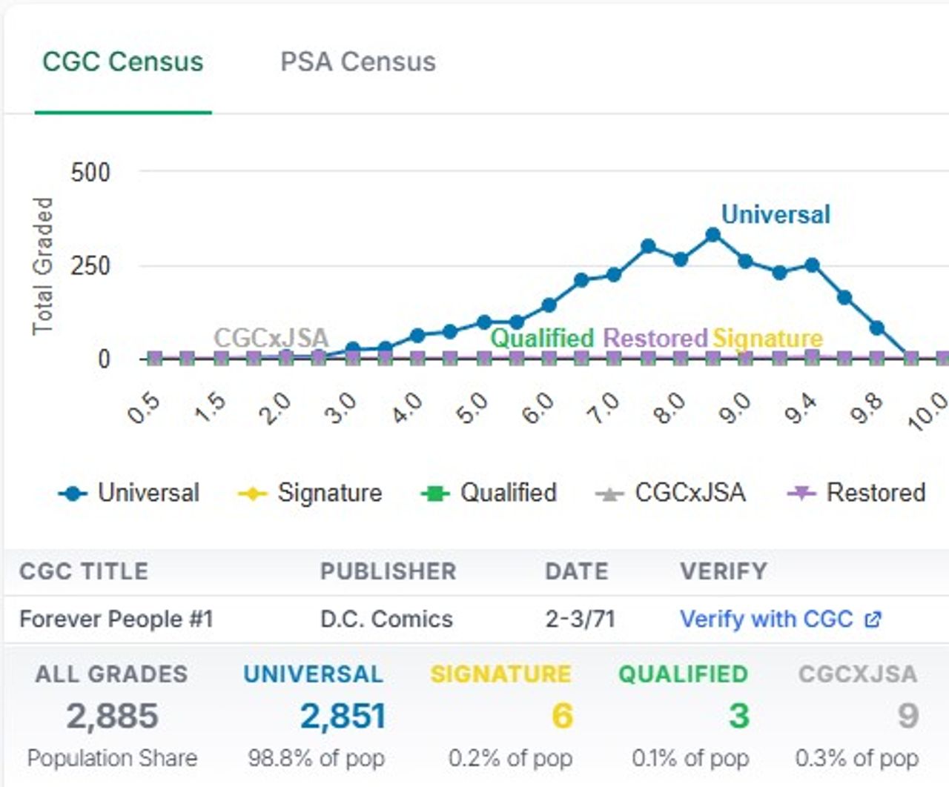Click the Universal peak data point on chart
Image resolution: width=949 pixels, height=787 pixels.
click(713, 235)
